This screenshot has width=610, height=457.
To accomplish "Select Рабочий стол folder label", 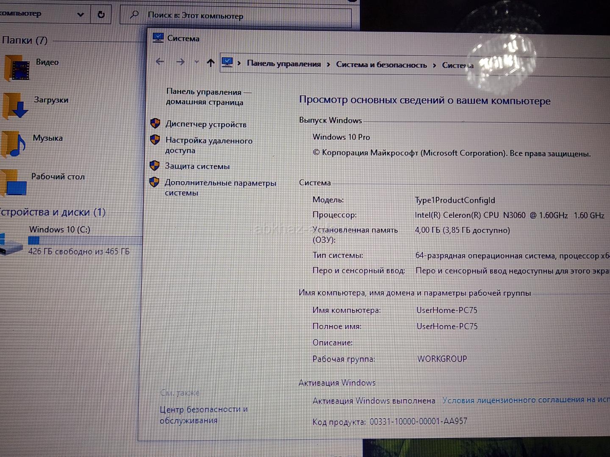I will [58, 176].
